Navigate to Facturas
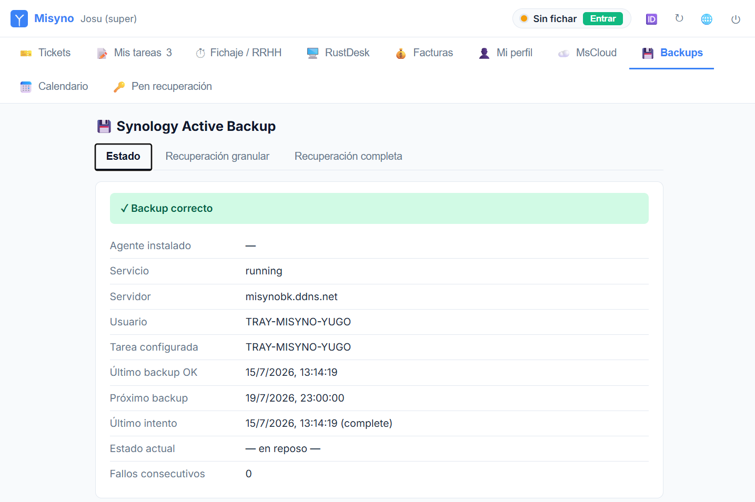This screenshot has height=502, width=755. (424, 53)
